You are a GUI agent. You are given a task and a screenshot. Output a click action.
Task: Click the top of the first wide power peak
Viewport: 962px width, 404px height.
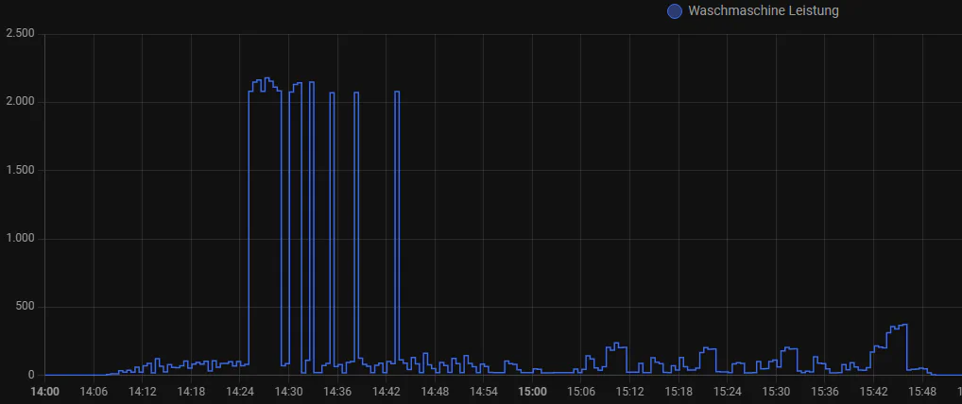(266, 80)
